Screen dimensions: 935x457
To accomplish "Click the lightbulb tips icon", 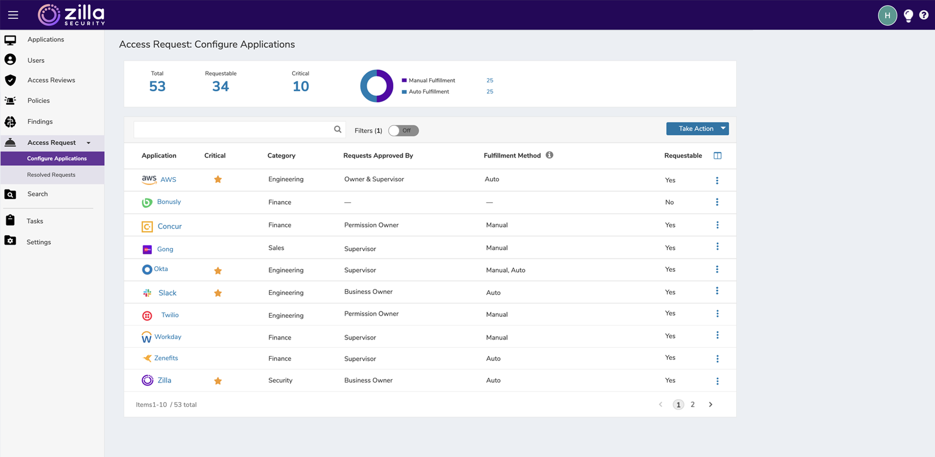I will coord(909,16).
